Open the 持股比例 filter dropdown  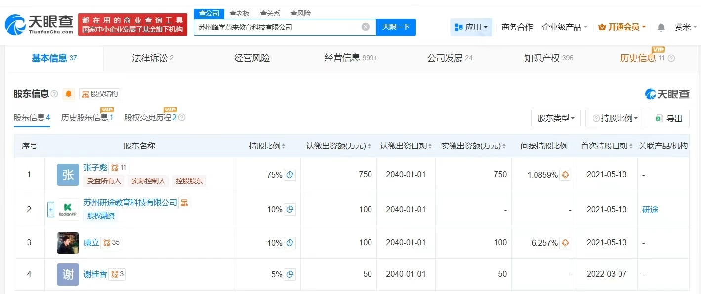click(x=615, y=118)
